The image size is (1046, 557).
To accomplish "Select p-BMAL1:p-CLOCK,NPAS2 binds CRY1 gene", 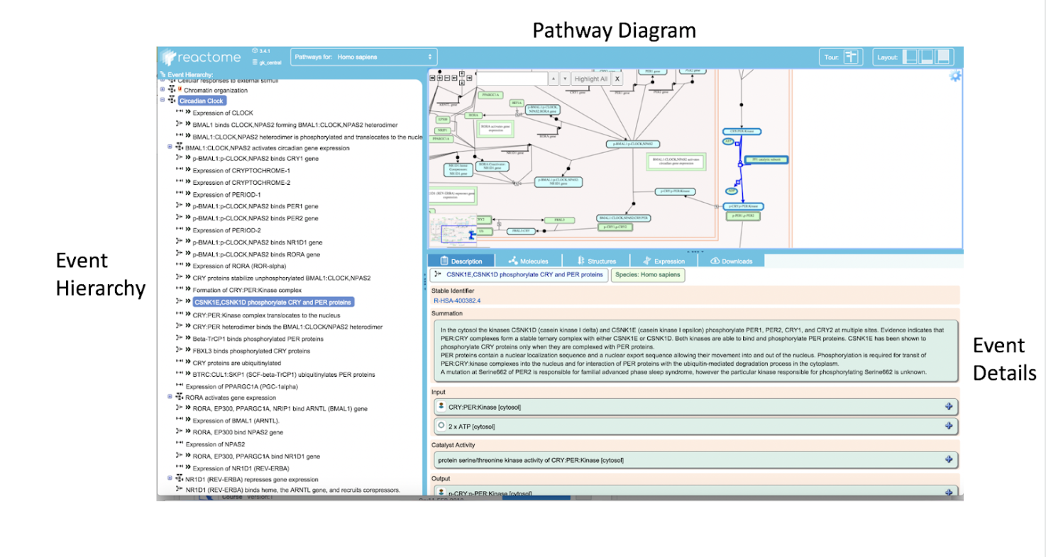I will coord(255,159).
